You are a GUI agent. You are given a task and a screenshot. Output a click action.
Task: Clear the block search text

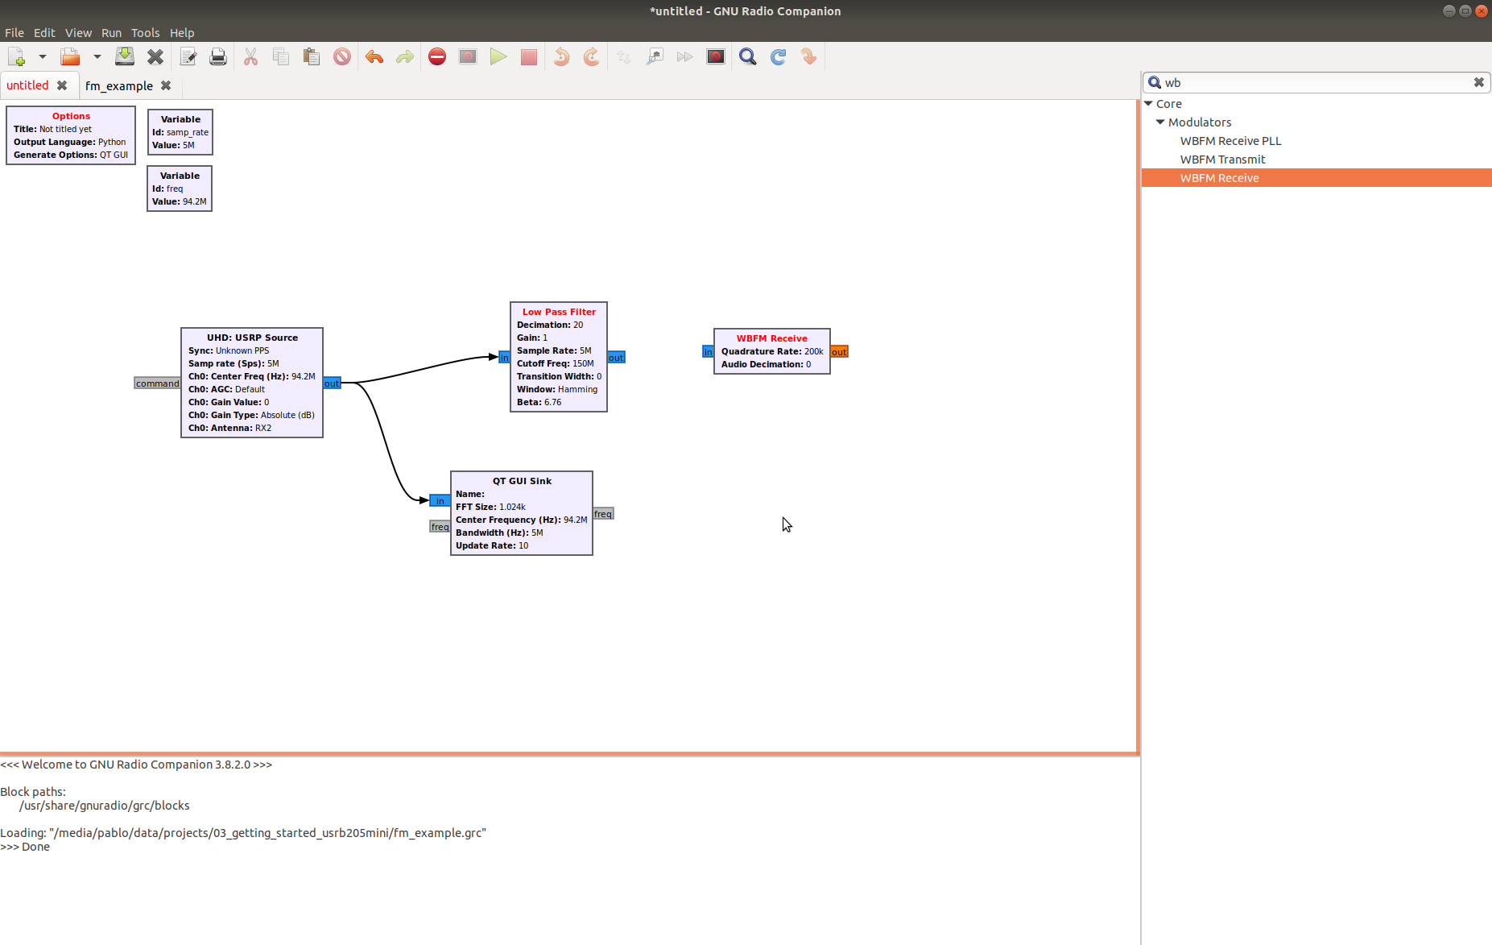pos(1478,82)
